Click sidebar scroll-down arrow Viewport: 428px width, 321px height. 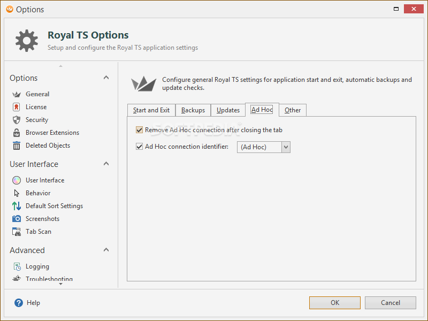point(60,284)
